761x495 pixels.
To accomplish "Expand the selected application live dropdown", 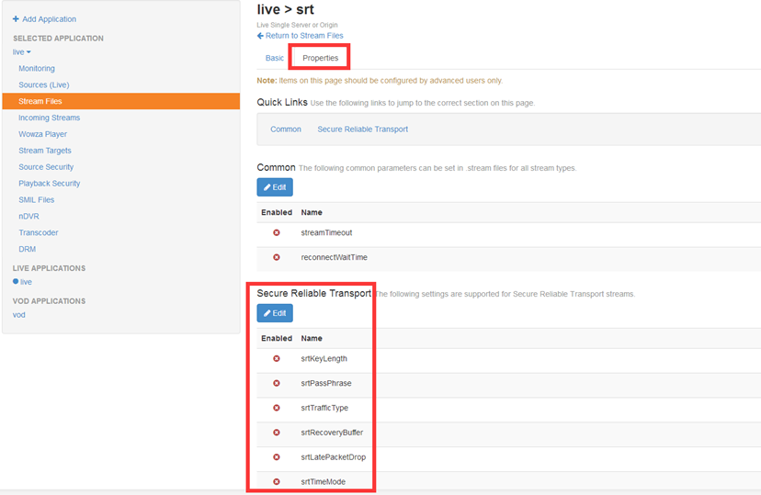I will point(21,51).
